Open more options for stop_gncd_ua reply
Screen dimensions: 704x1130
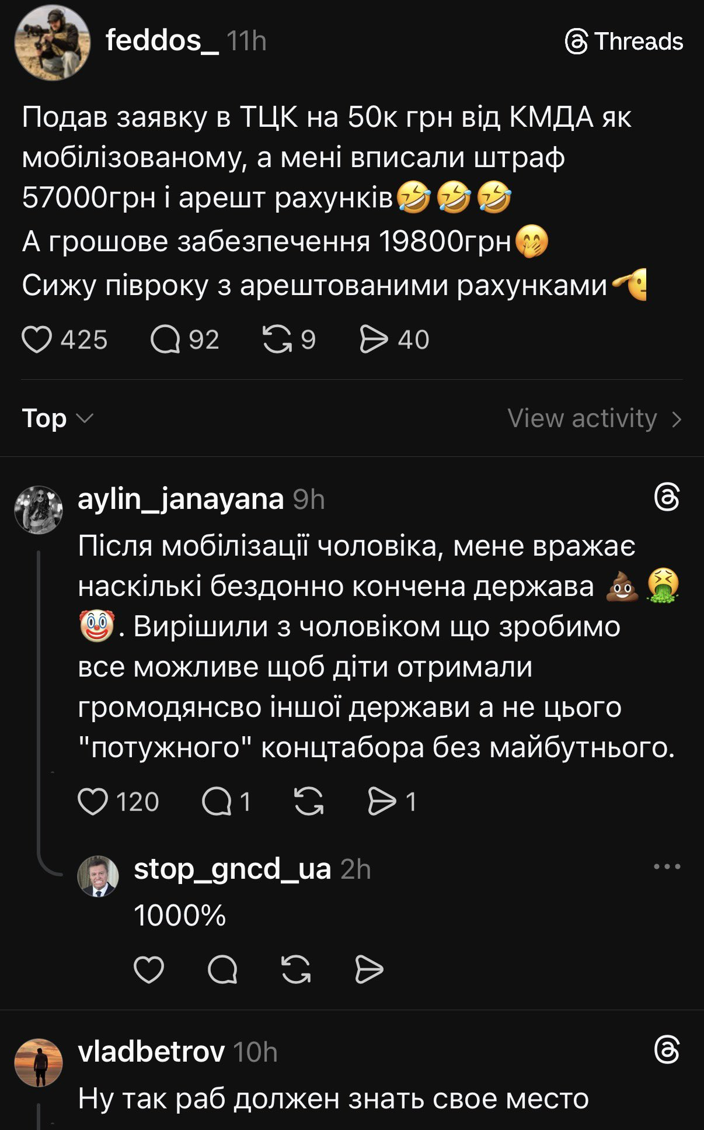(x=667, y=866)
